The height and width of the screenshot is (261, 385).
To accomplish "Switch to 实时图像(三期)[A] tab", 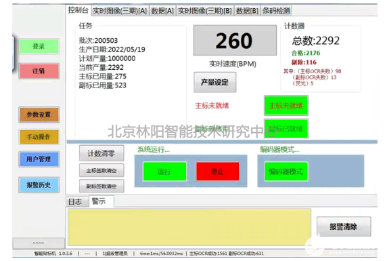I will pos(120,11).
